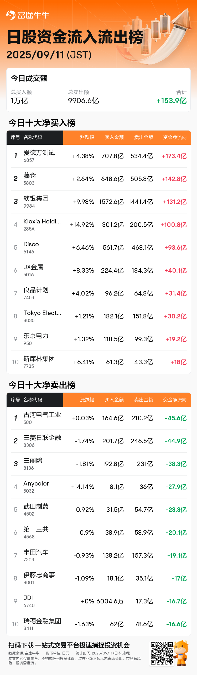Open 爱德万测试 6857 stock row
197x675 pixels.
[x=98, y=156]
